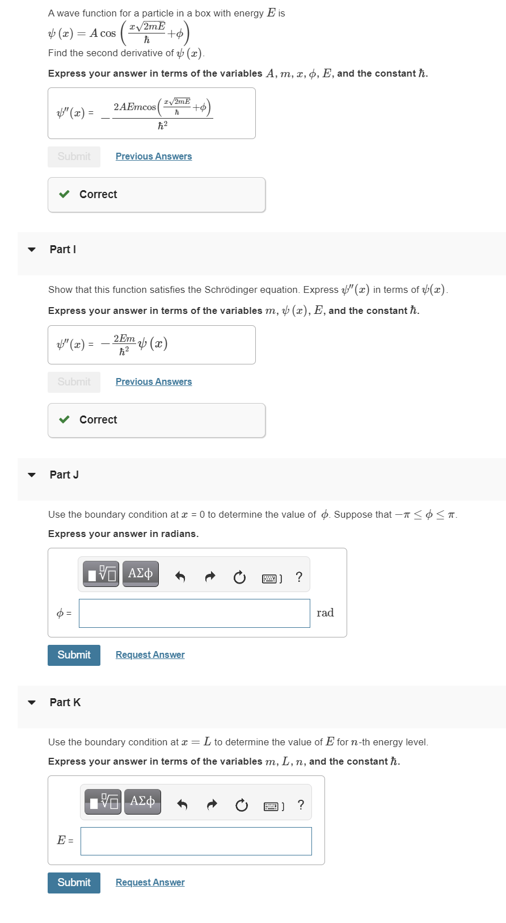The image size is (506, 923).
Task: Show keyboard shortcuts in Part J toolbar
Action: [272, 578]
